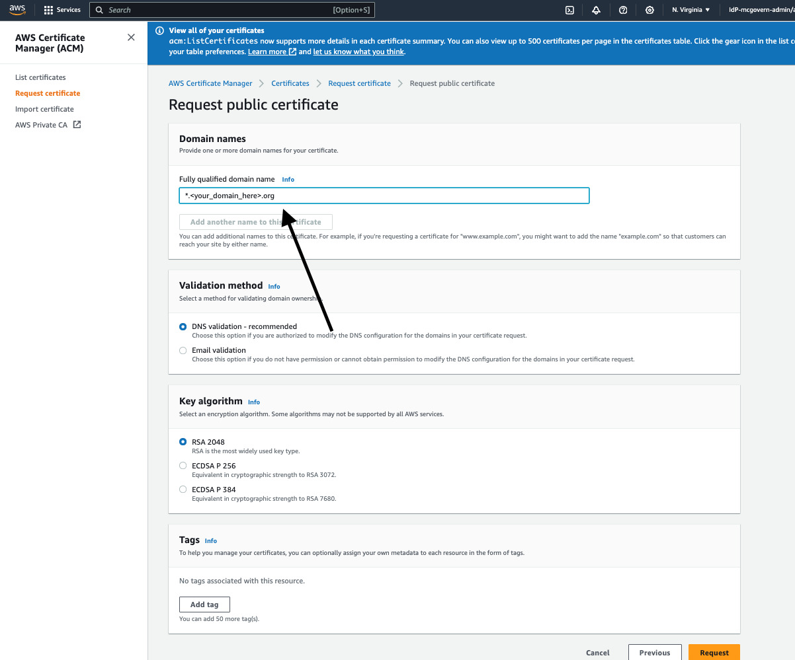This screenshot has width=795, height=660.
Task: Click the Certificates breadcrumb link
Action: click(290, 83)
